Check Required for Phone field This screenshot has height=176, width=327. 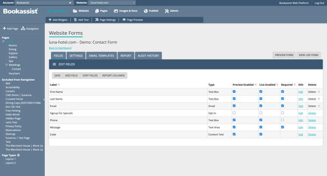[x=283, y=120]
